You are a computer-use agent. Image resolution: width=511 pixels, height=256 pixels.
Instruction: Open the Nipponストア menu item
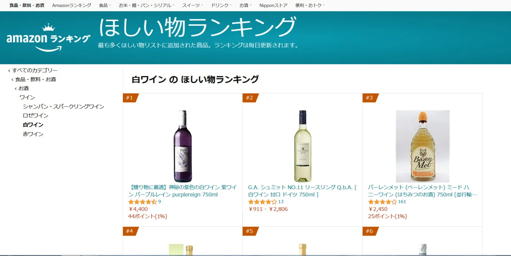(273, 5)
